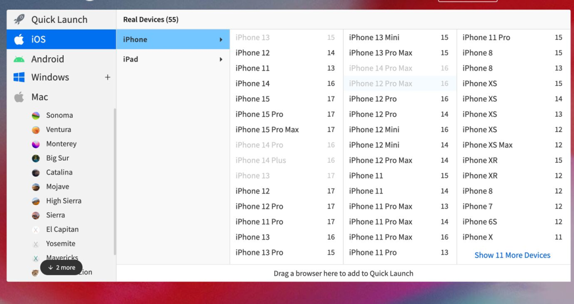
Task: Click the Android robot icon
Action: pyautogui.click(x=19, y=59)
